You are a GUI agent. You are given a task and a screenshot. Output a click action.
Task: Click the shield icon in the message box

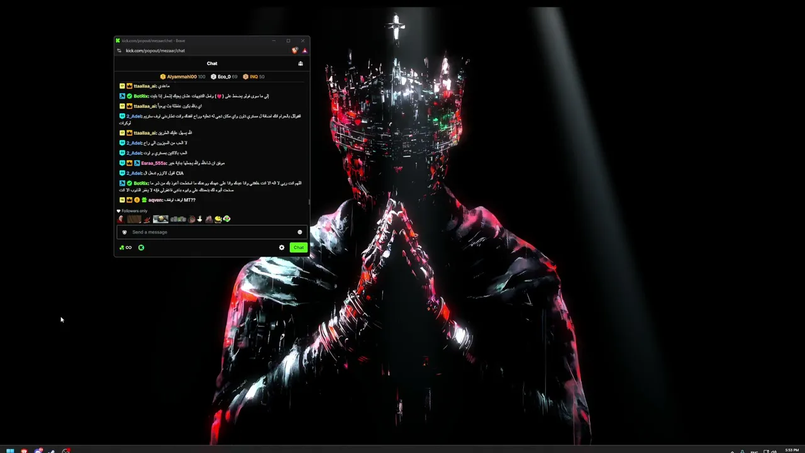point(125,232)
